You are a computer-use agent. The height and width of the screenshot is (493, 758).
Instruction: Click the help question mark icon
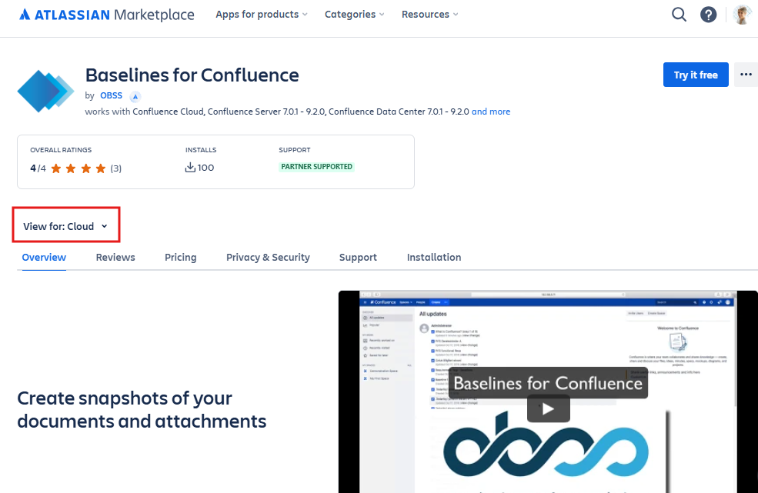pos(708,15)
